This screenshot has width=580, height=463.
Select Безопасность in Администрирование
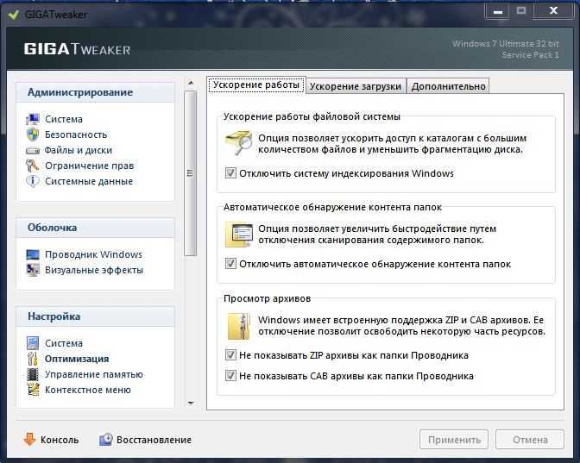coord(76,135)
